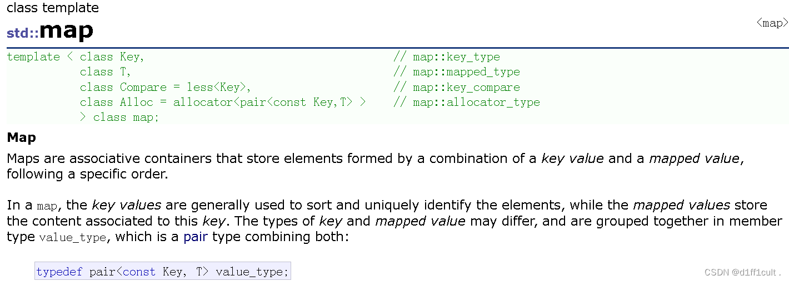Click the "class Compare = less<Key>" parameter
The height and width of the screenshot is (281, 789).
pyautogui.click(x=166, y=87)
